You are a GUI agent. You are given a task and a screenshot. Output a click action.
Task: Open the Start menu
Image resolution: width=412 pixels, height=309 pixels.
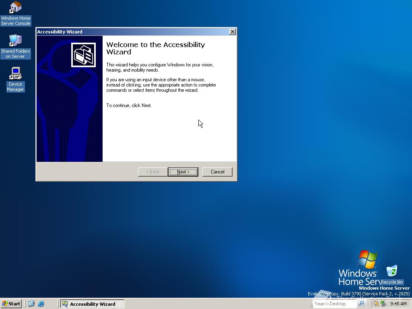[11, 304]
